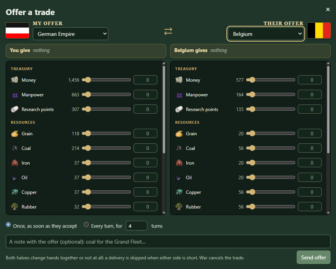
Task: Click the swap offers arrows icon
Action: [x=168, y=31]
